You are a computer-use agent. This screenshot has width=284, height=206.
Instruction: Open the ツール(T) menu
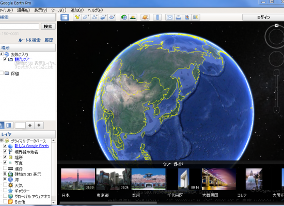pos(59,10)
